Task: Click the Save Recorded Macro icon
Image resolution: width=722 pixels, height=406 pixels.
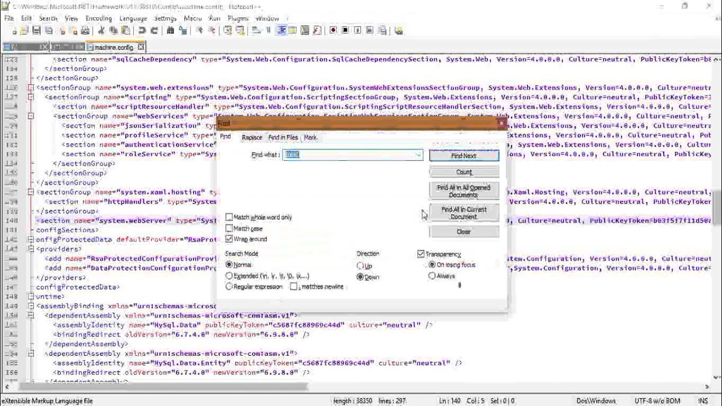Action: click(x=383, y=31)
